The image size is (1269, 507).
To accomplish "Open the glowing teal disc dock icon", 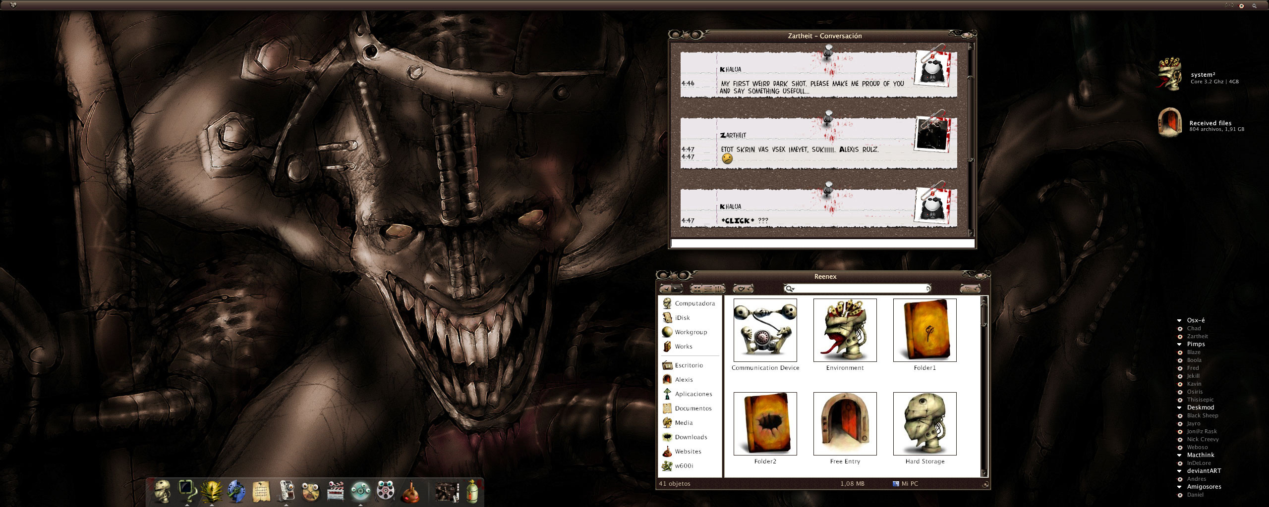I will click(x=360, y=491).
